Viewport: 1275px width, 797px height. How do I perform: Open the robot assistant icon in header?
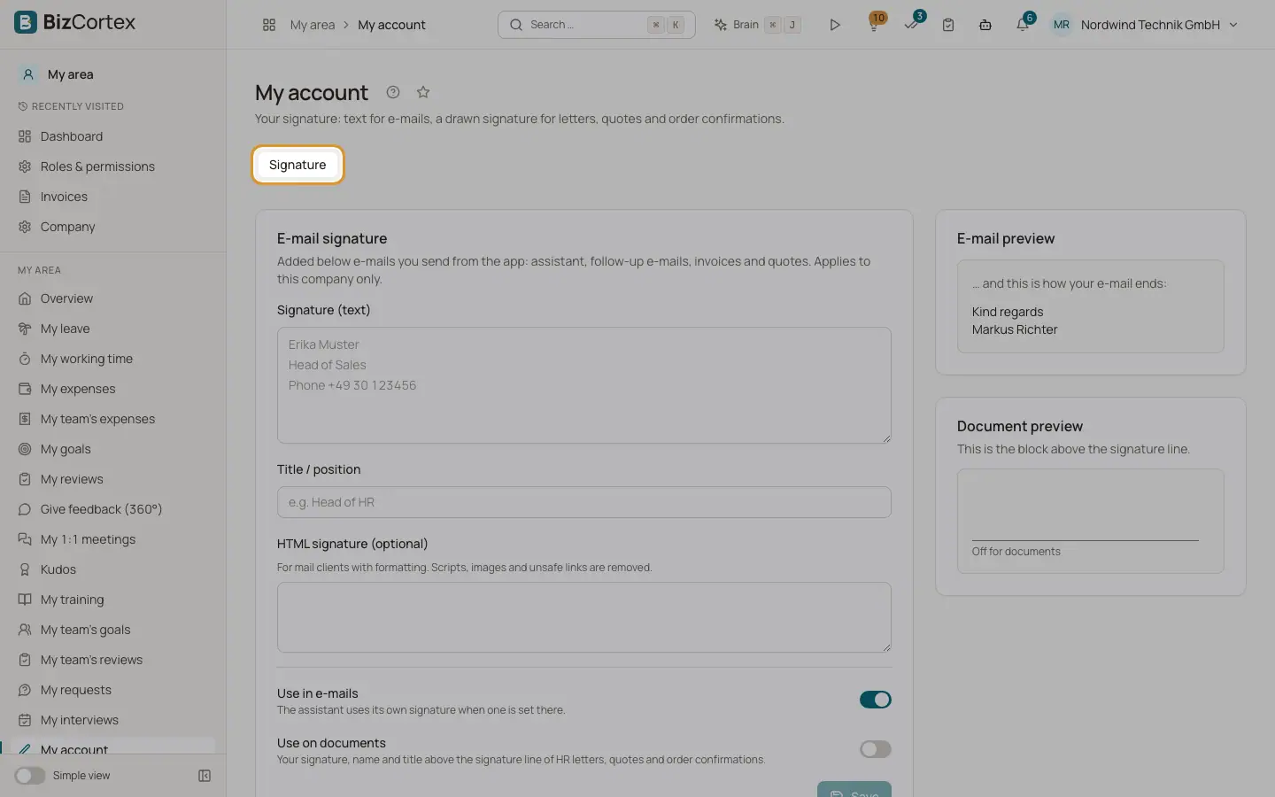coord(985,25)
